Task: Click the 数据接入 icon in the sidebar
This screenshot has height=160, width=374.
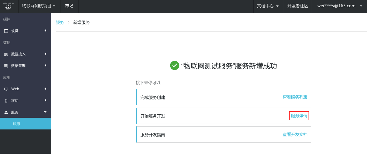Action: pyautogui.click(x=6, y=54)
